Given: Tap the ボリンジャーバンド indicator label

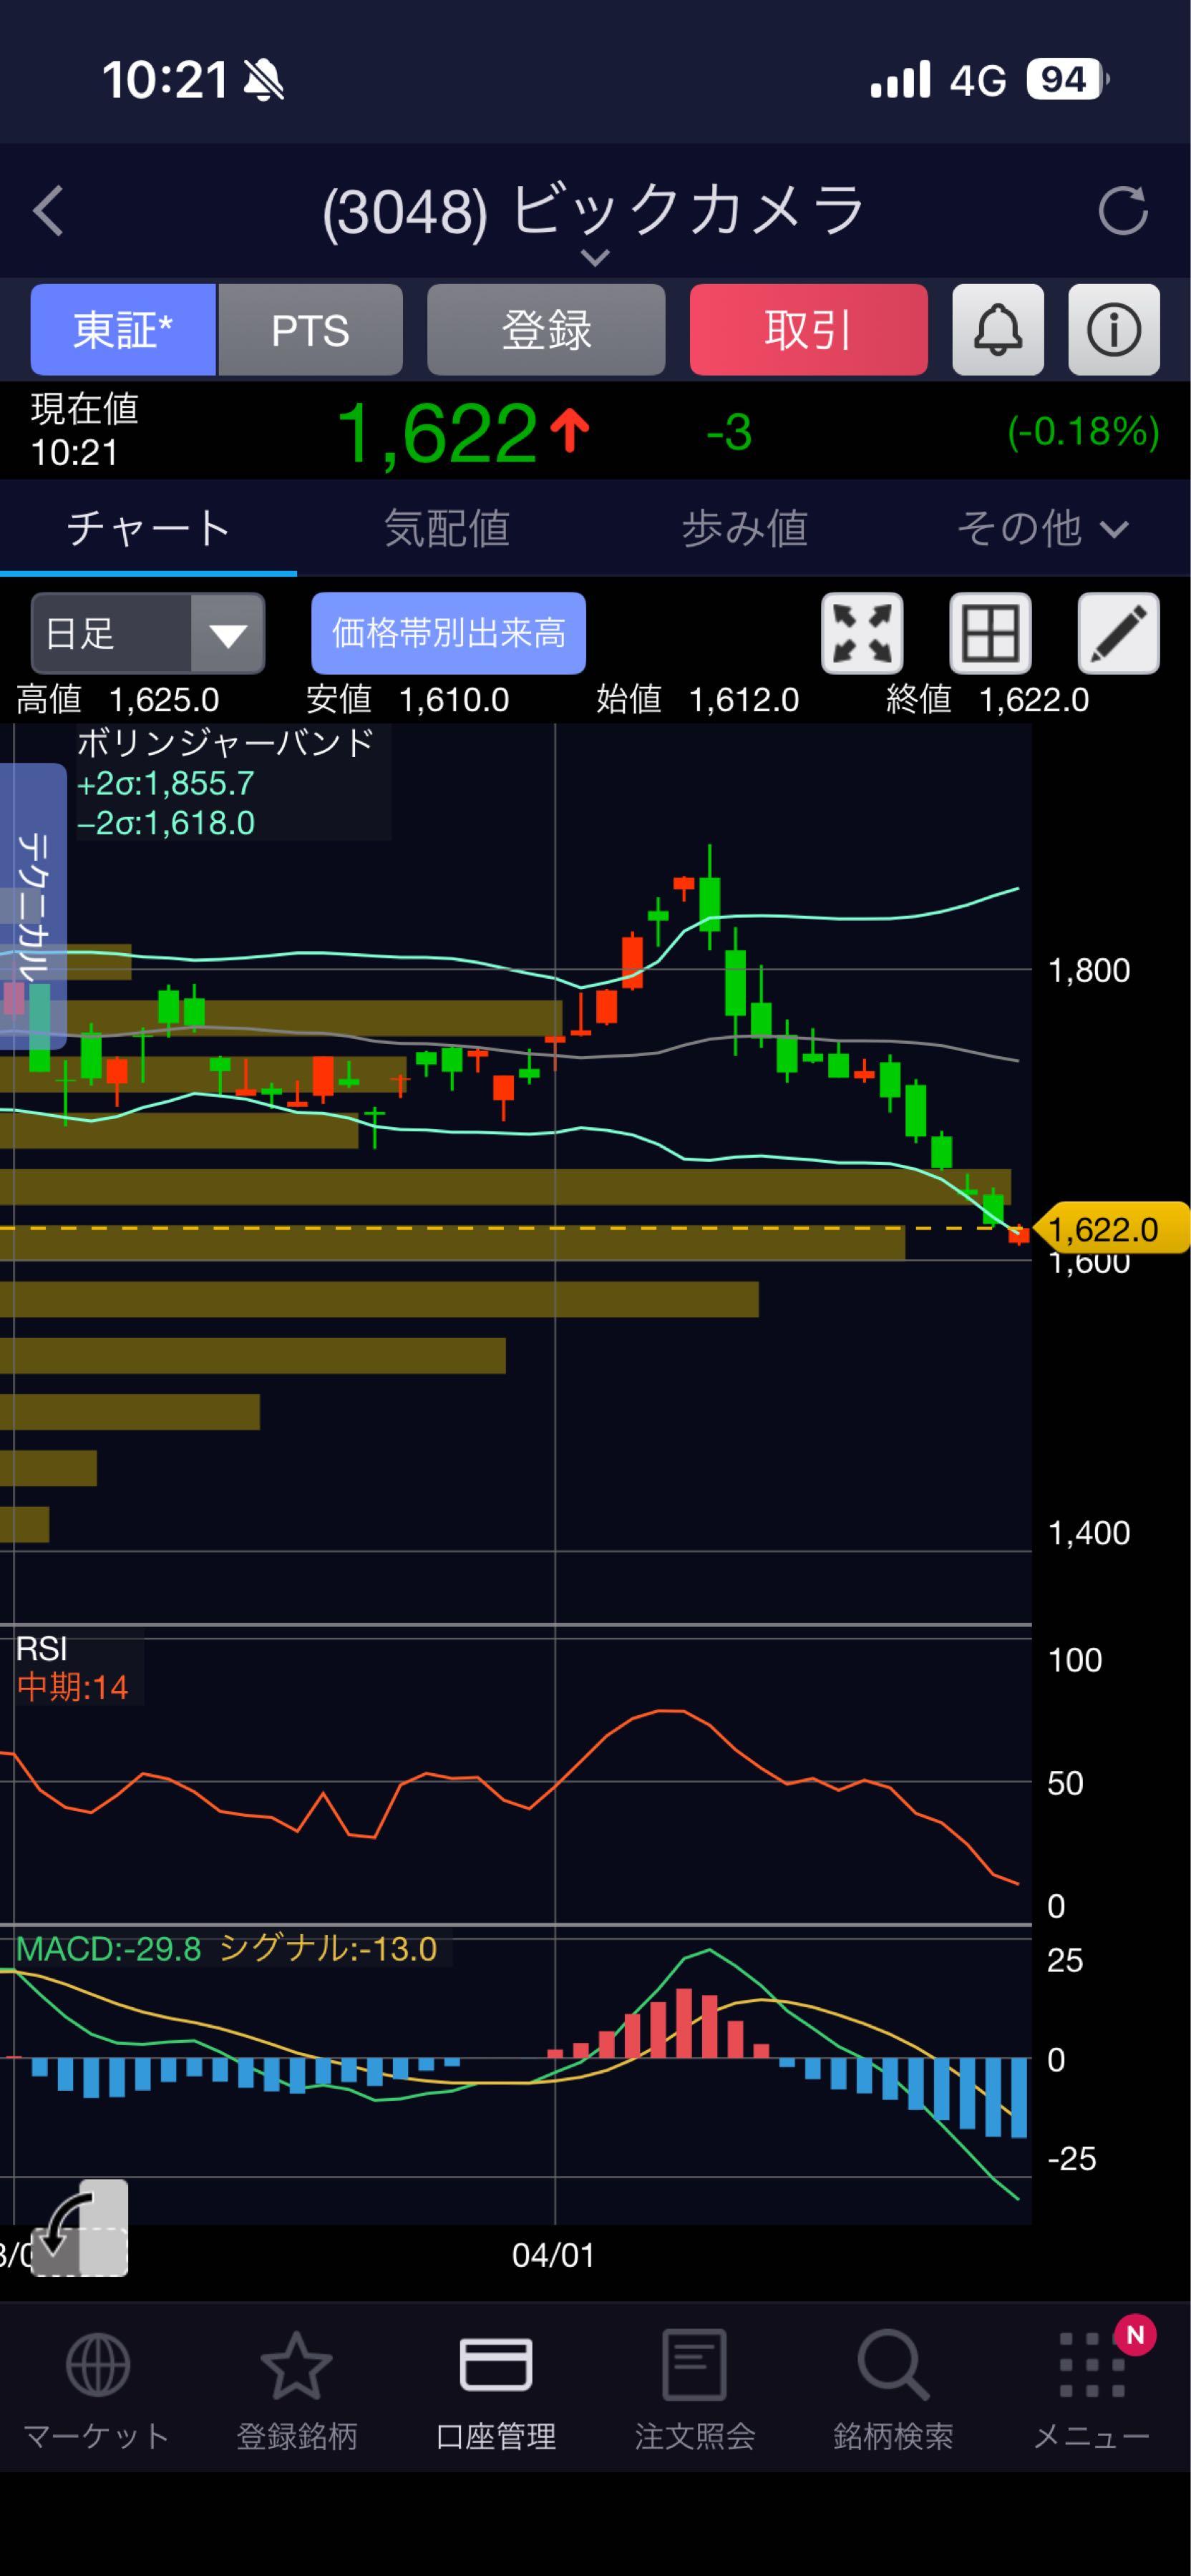Looking at the screenshot, I should (225, 742).
